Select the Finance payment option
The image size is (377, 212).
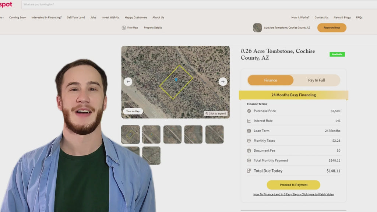[x=271, y=80]
